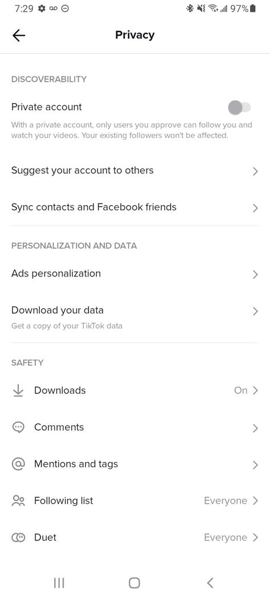Screen dimensions: 270x600
Task: Open the Comments settings row
Action: (135, 427)
